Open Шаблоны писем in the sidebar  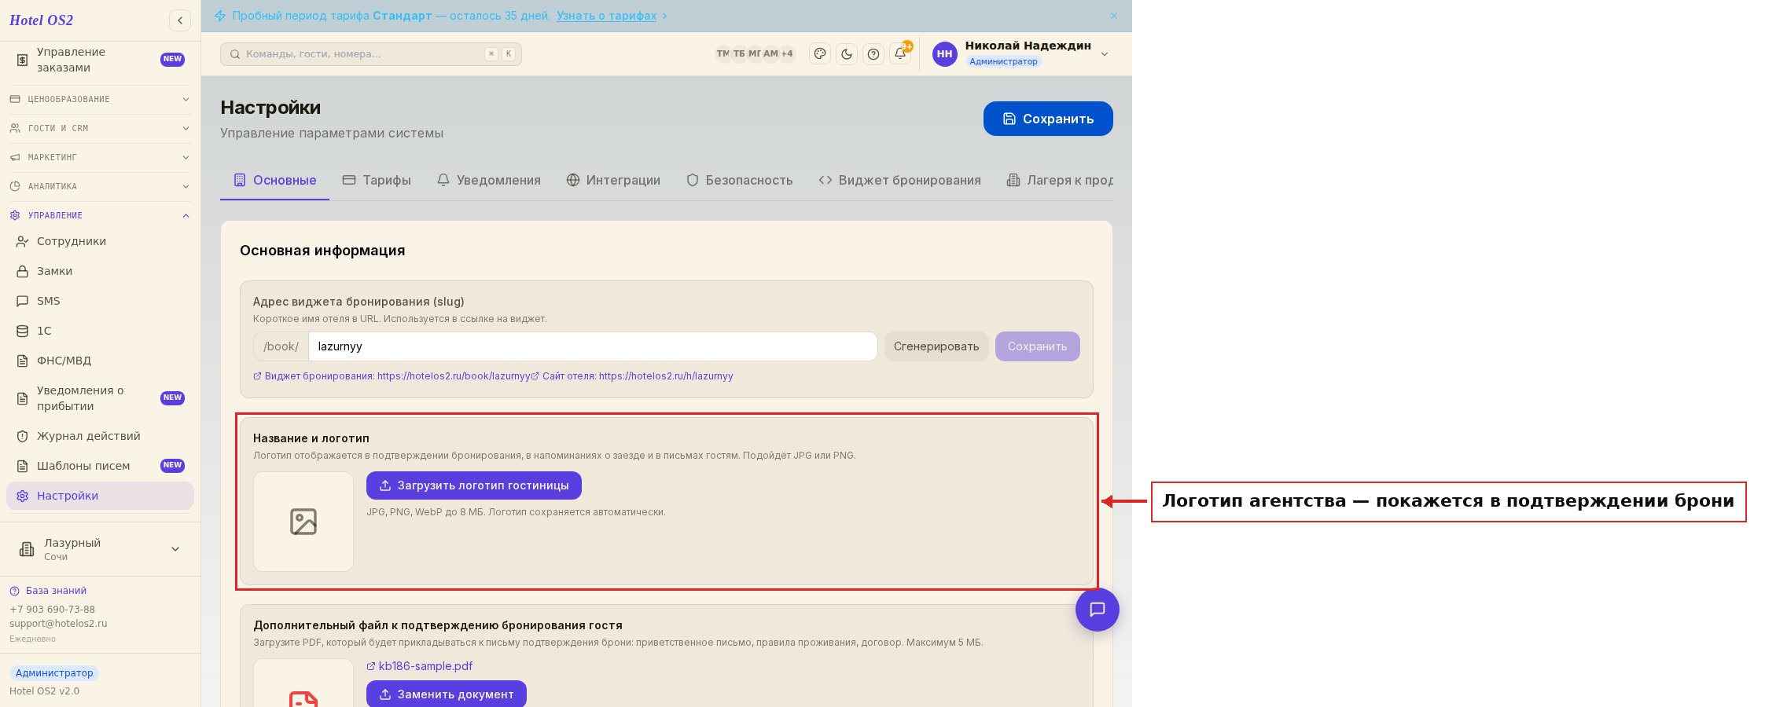pyautogui.click(x=100, y=466)
